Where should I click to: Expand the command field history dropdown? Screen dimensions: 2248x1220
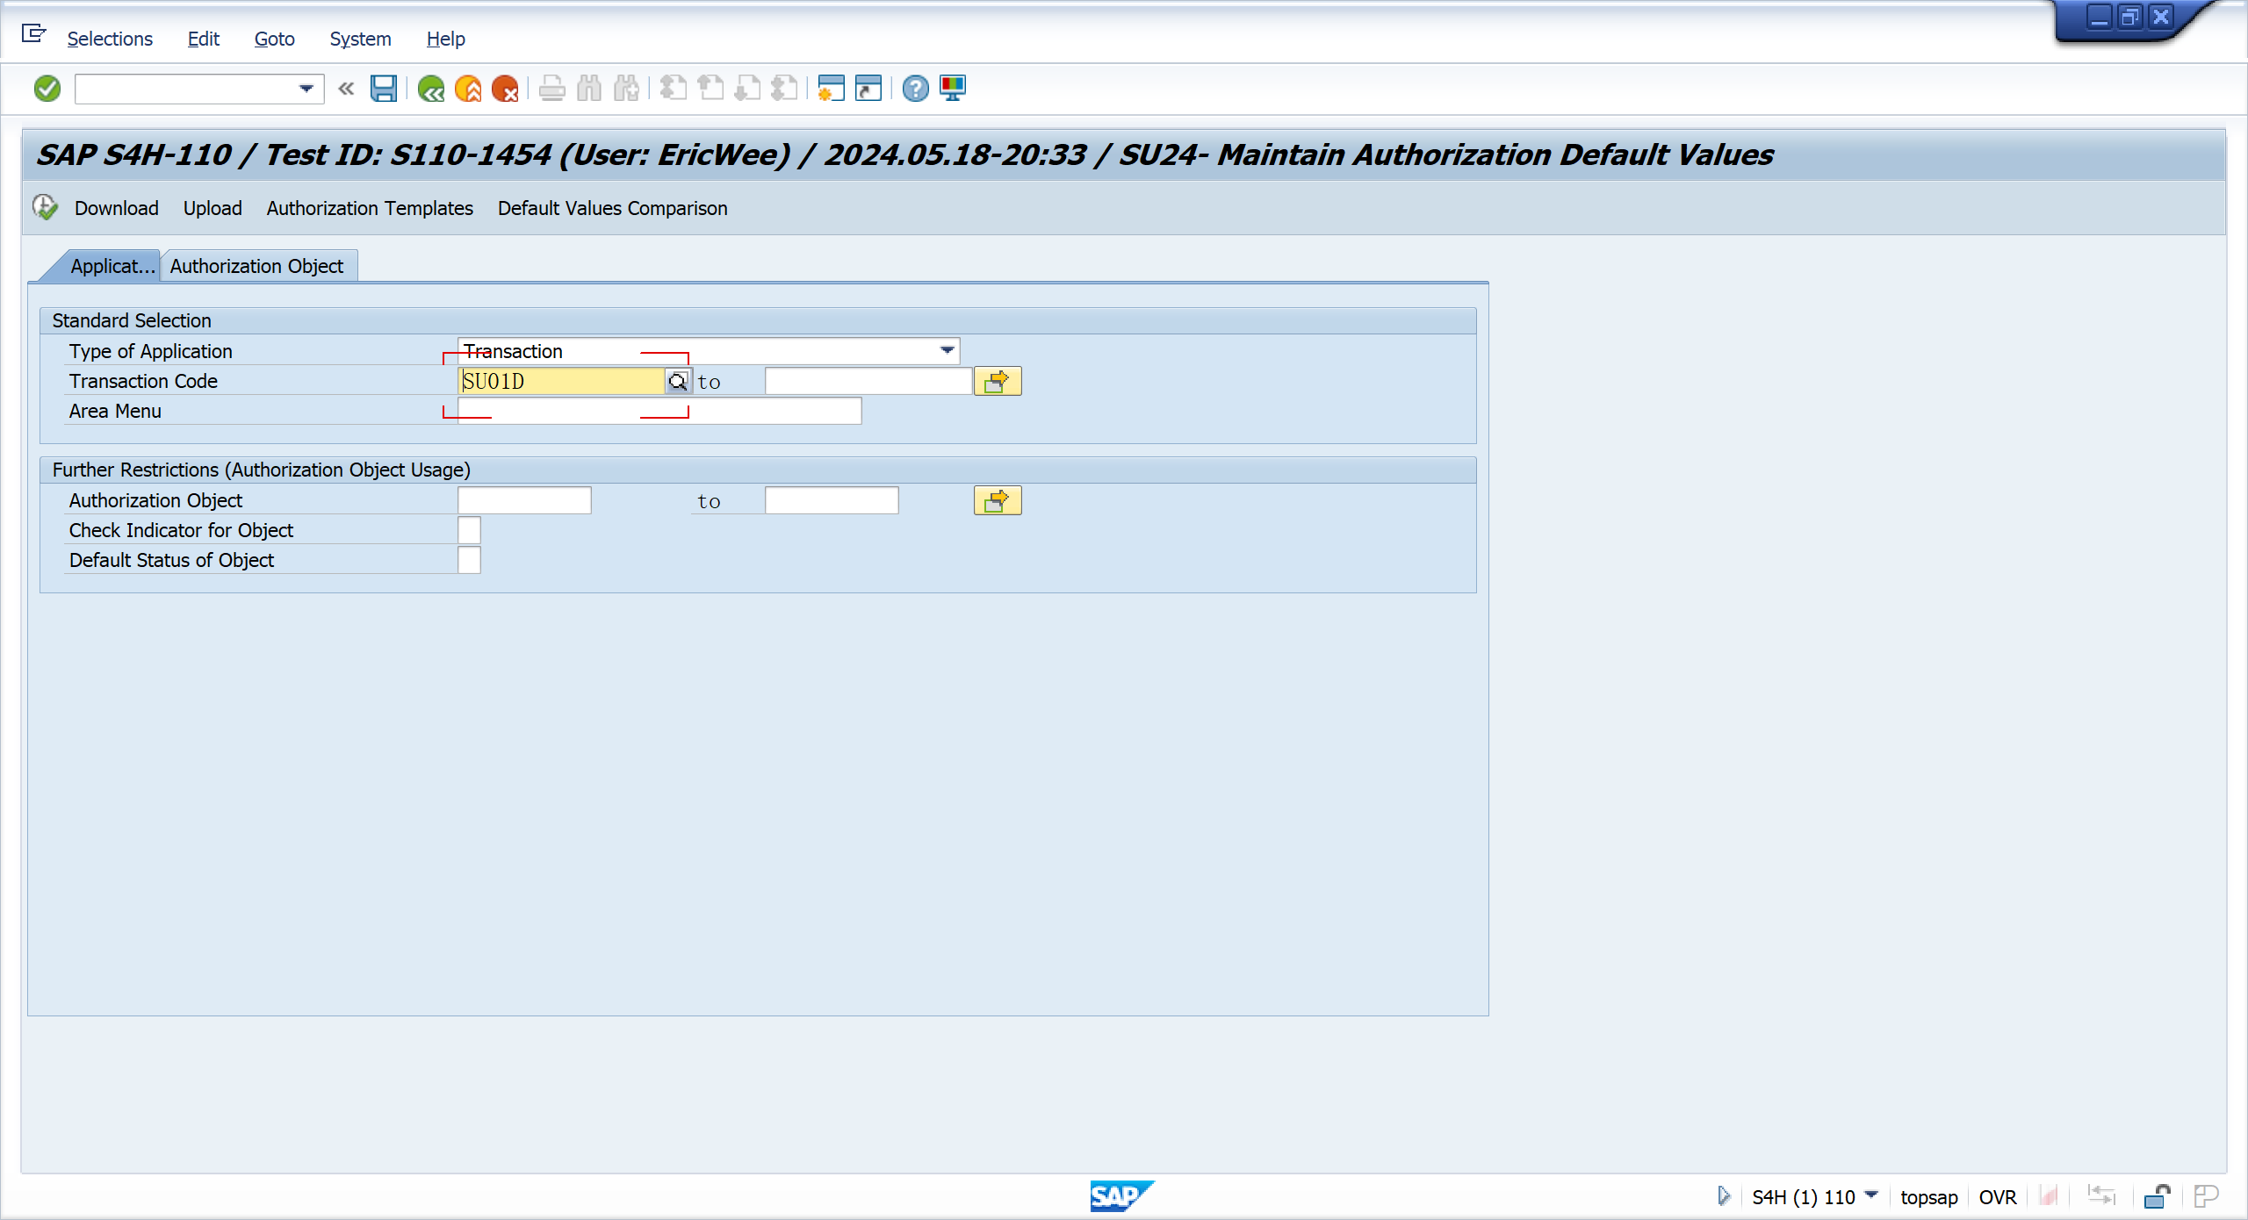pyautogui.click(x=306, y=89)
